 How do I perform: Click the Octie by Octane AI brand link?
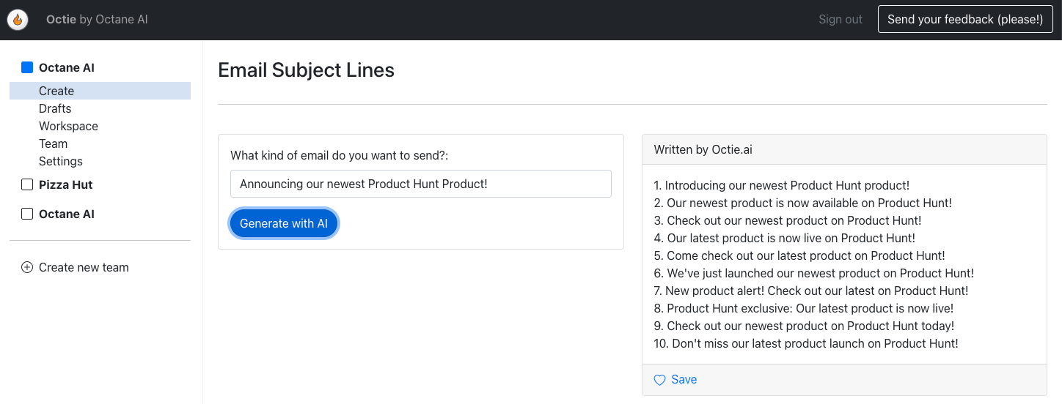[x=97, y=20]
